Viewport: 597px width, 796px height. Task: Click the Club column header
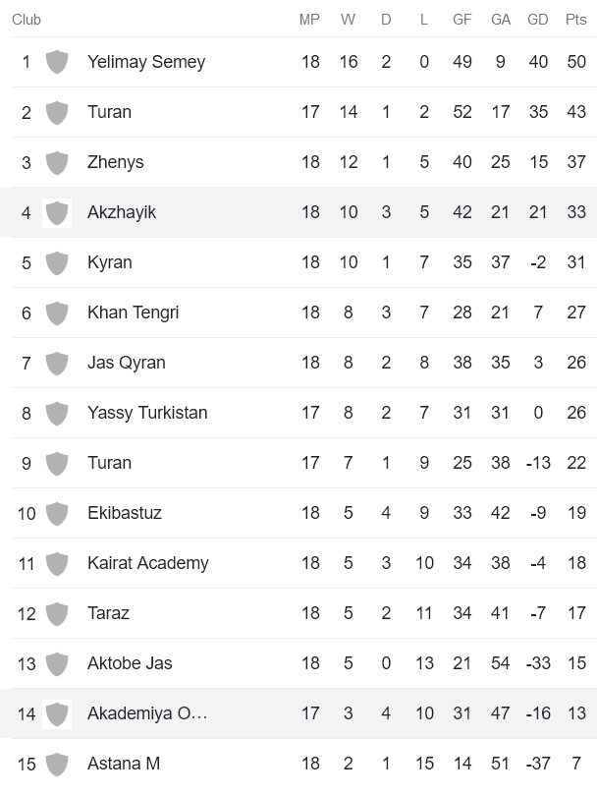pyautogui.click(x=27, y=18)
